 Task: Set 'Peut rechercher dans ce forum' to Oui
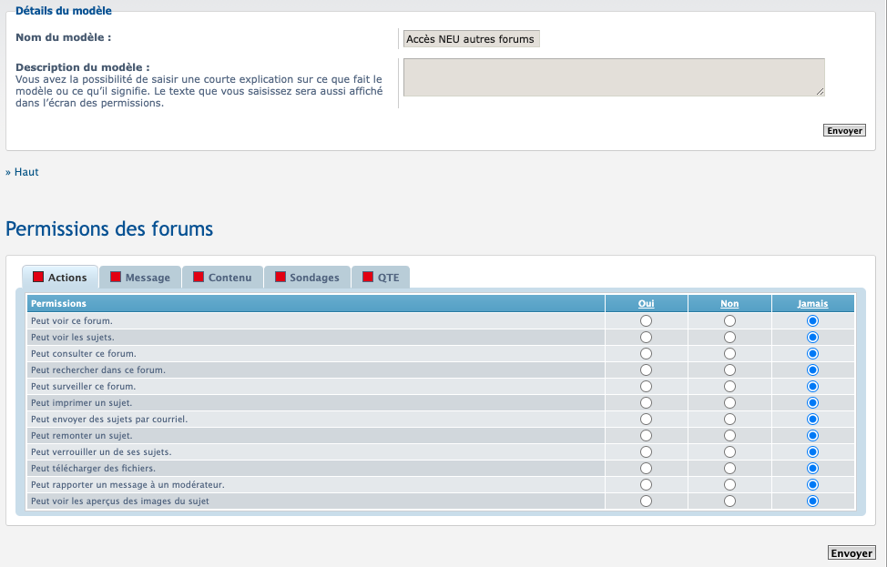(x=647, y=370)
